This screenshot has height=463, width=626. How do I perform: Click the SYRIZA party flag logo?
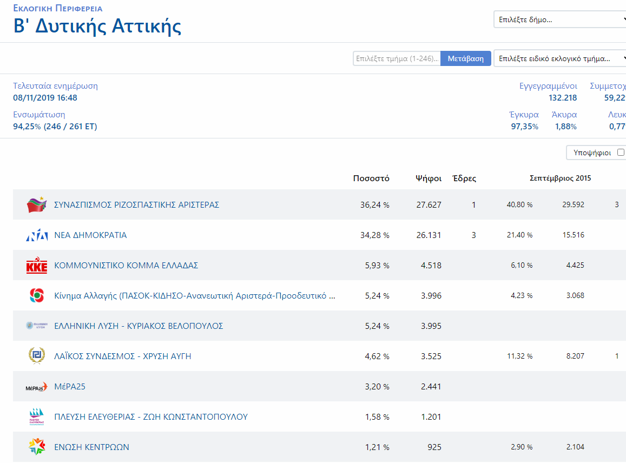coord(37,205)
